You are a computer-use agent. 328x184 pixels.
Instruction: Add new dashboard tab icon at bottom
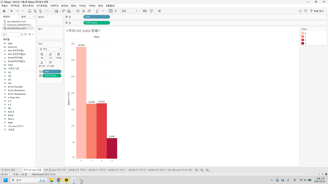click(x=202, y=170)
